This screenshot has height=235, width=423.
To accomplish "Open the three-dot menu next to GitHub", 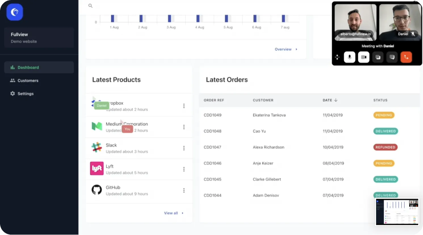I will pos(184,190).
